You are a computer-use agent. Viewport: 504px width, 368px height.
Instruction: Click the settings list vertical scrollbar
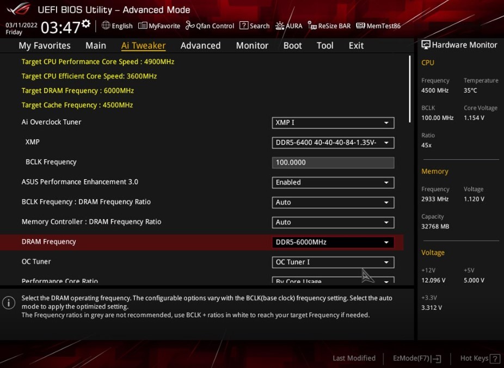click(x=410, y=89)
